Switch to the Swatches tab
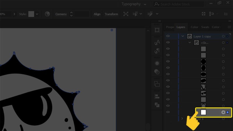The image size is (233, 131). click(x=205, y=27)
